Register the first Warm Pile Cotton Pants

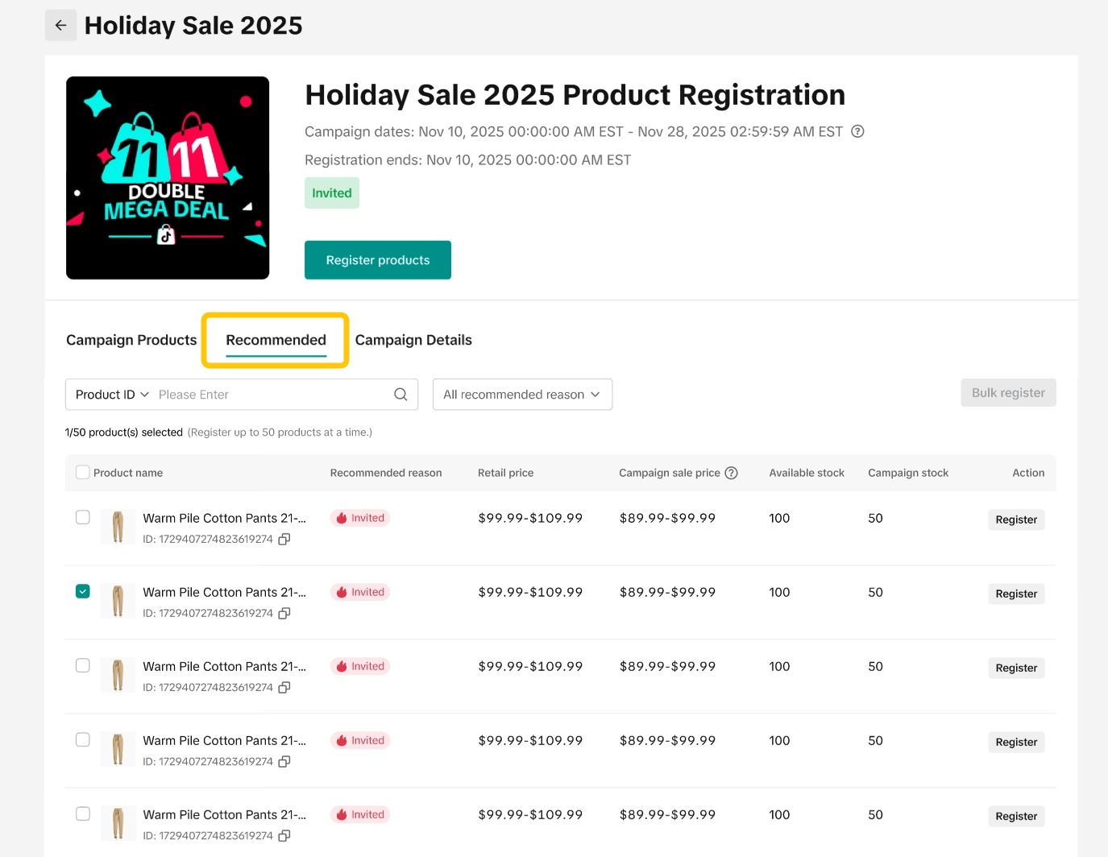point(1016,520)
